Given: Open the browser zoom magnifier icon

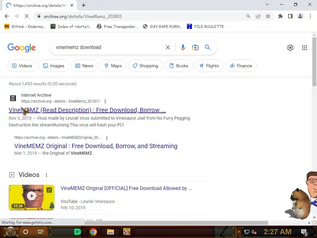Looking at the screenshot, I should (248, 16).
